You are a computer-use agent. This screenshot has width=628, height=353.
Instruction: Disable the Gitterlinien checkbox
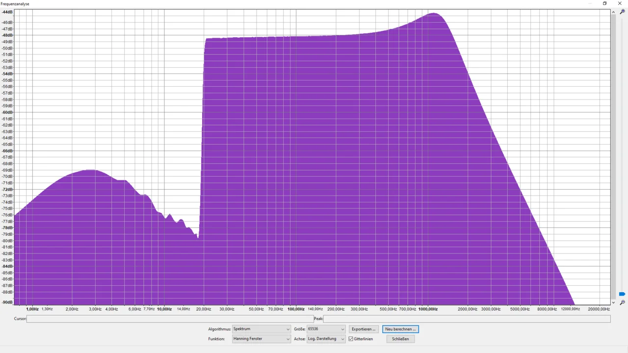coord(351,339)
